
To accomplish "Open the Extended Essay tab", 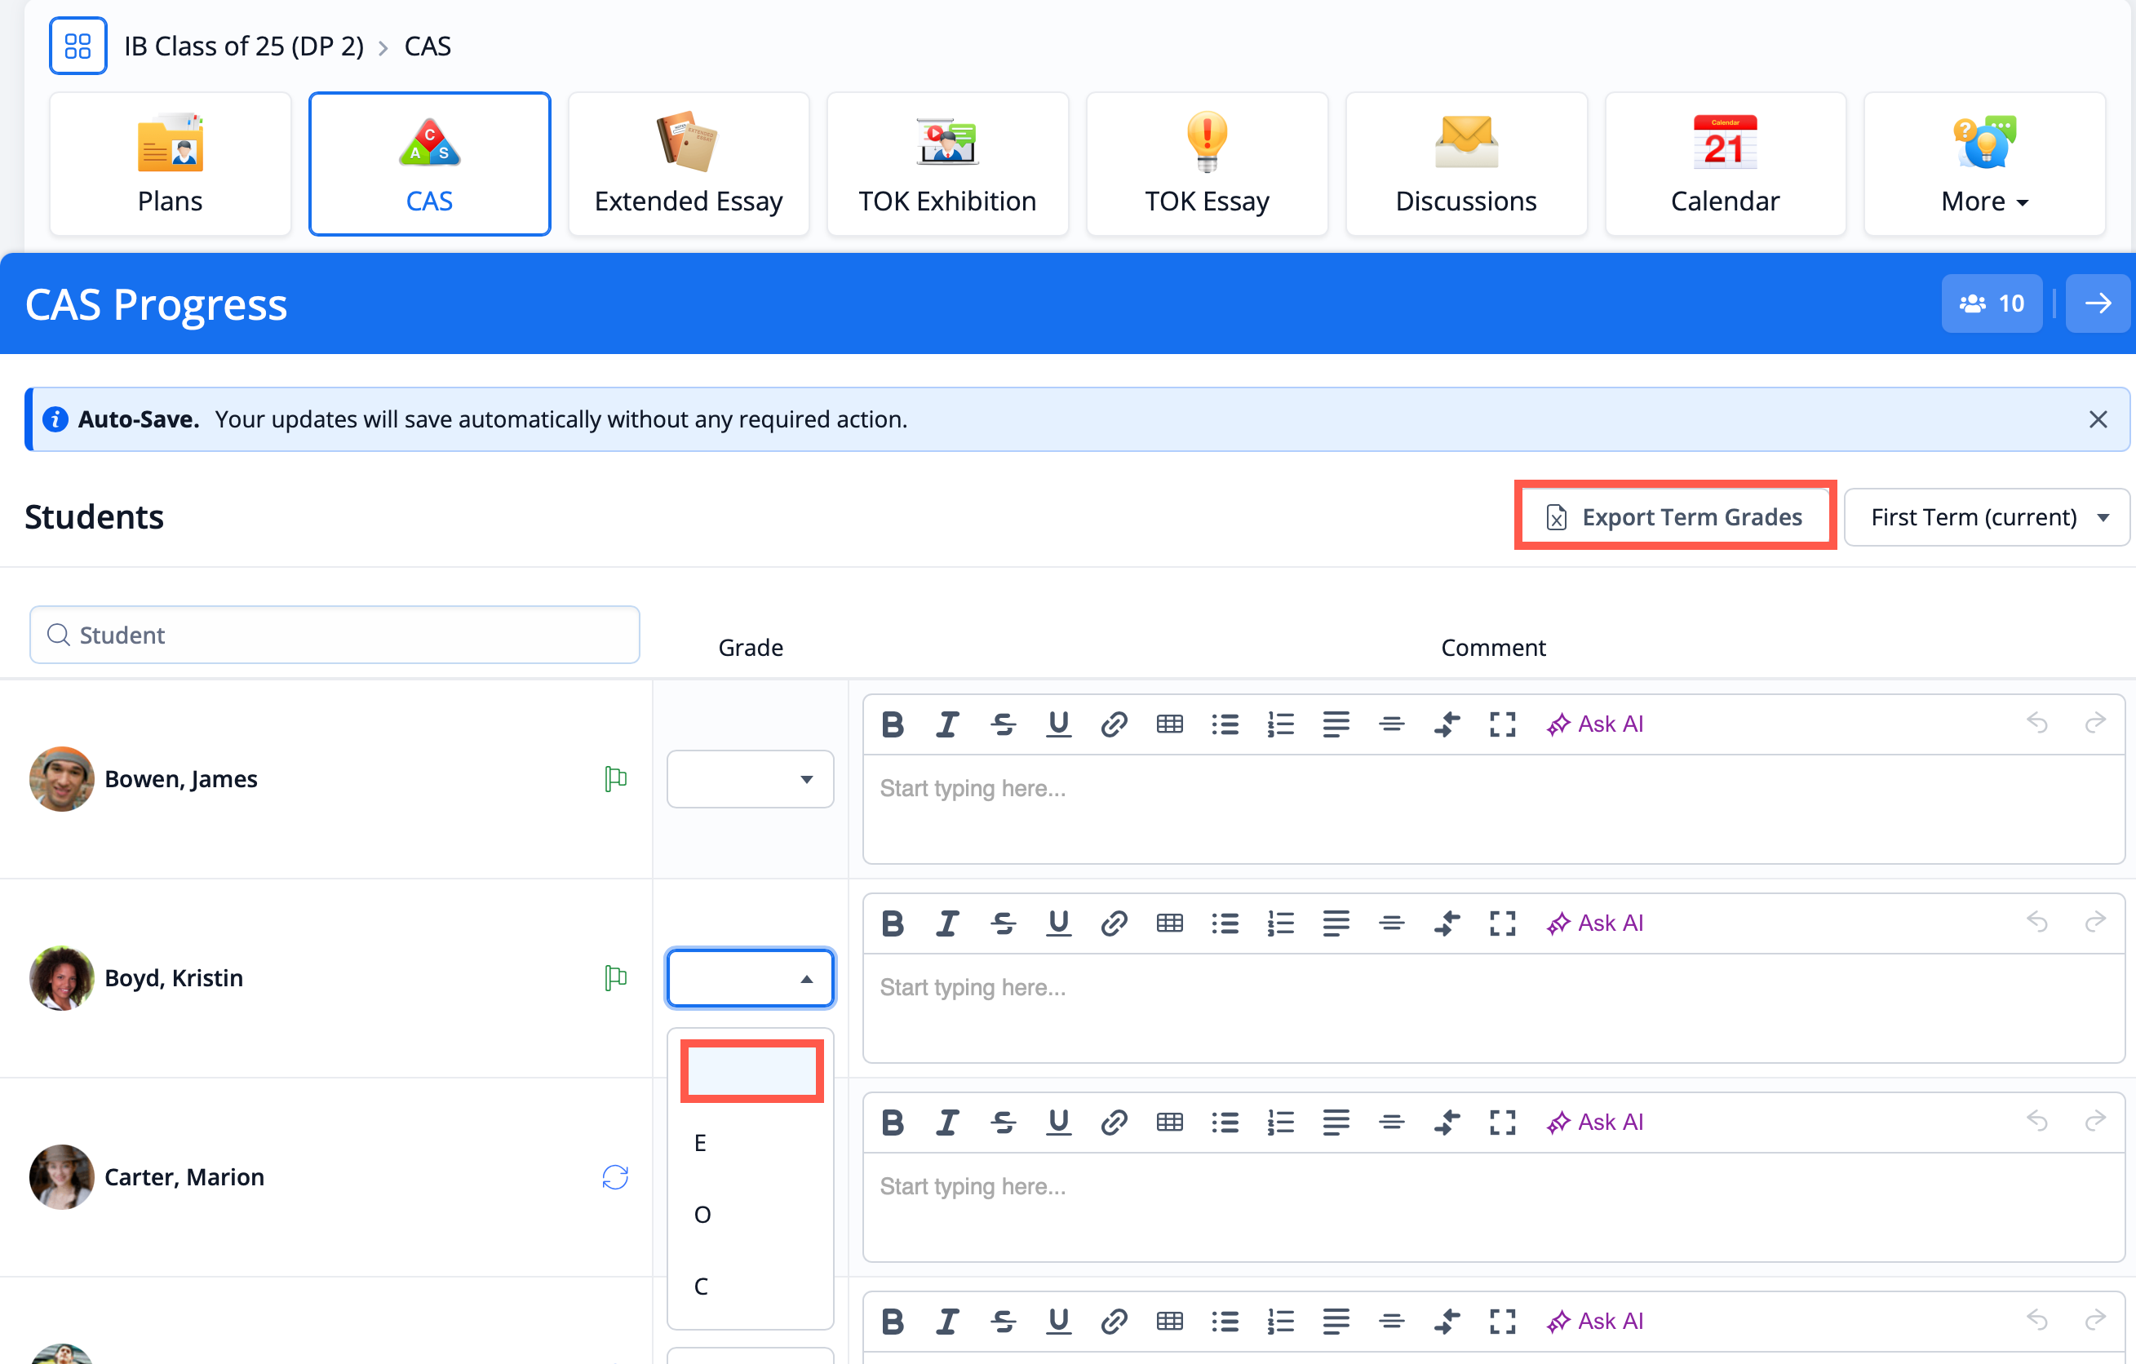I will (x=689, y=164).
